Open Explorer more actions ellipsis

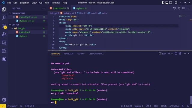tap(43, 8)
